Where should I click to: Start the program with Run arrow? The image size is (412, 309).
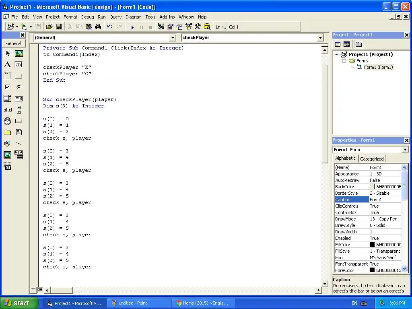coord(132,27)
